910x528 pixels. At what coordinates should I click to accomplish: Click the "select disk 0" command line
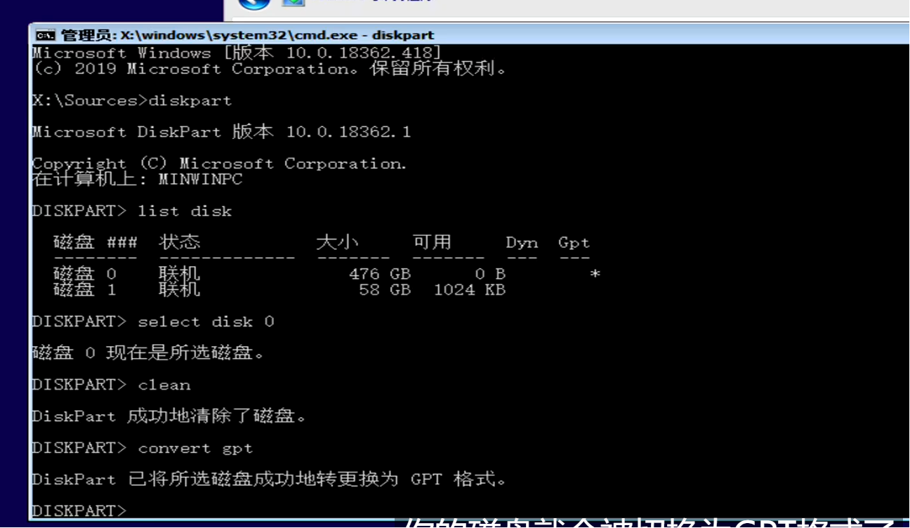[x=153, y=322]
